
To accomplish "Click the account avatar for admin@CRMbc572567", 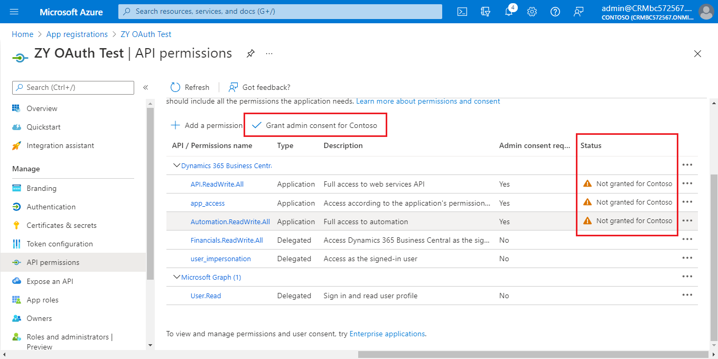I will (x=706, y=11).
